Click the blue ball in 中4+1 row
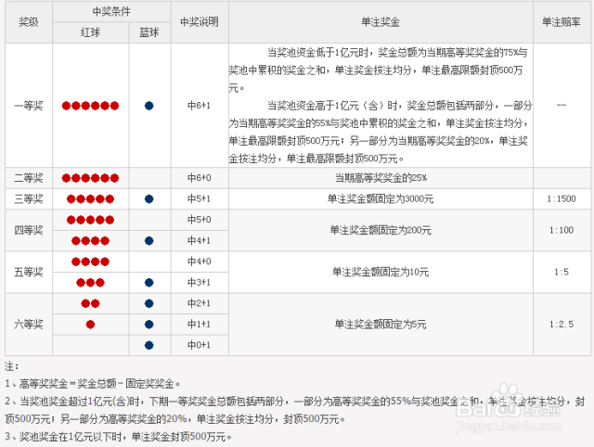This screenshot has height=447, width=594. [x=149, y=240]
